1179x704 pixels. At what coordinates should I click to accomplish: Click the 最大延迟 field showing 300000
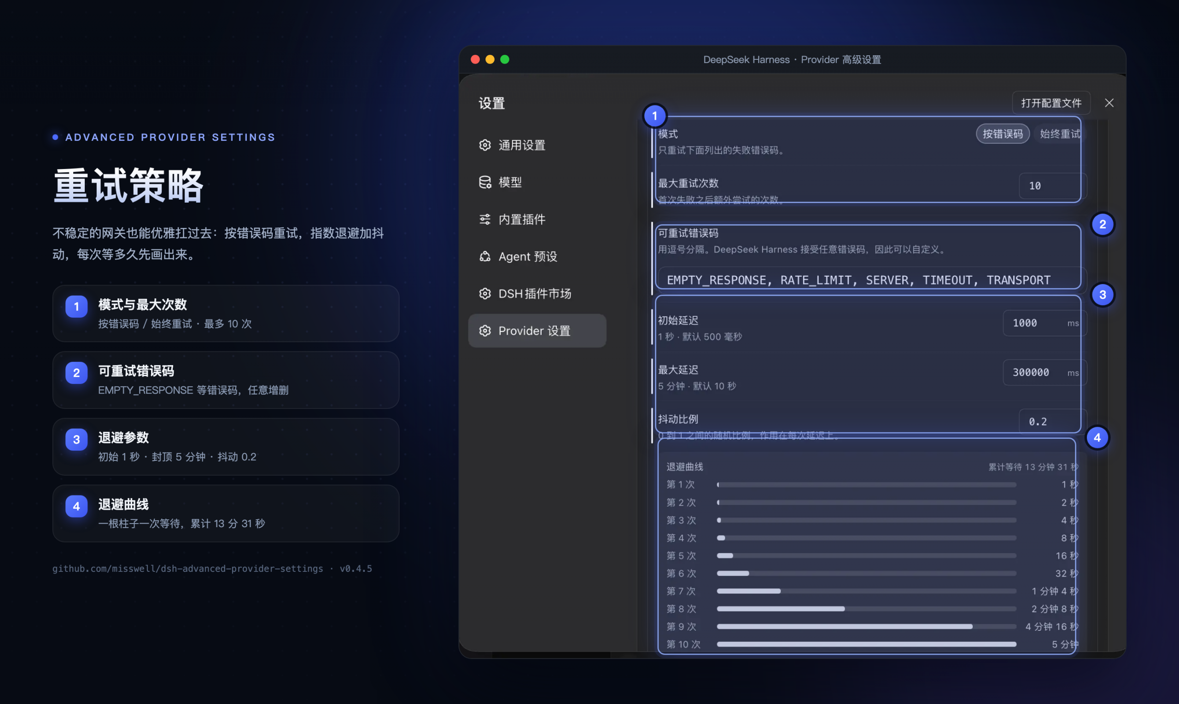[1044, 372]
